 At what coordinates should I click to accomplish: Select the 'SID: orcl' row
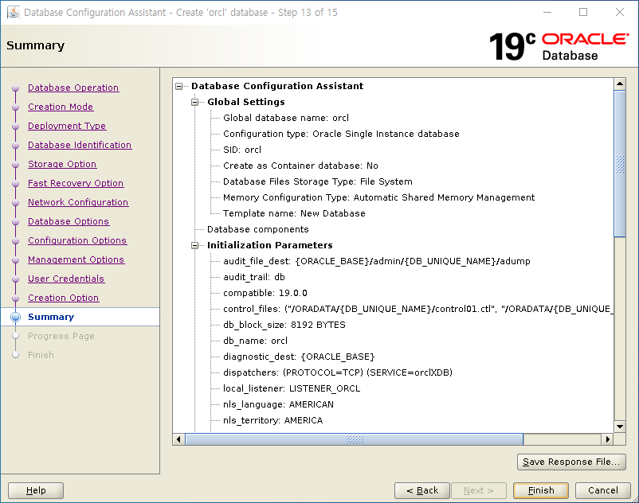point(242,150)
